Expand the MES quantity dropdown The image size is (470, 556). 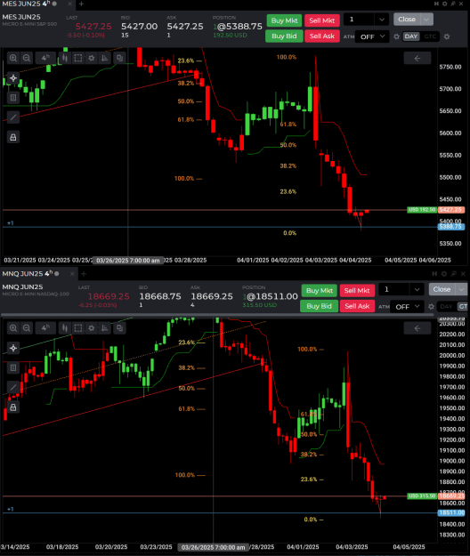(382, 20)
